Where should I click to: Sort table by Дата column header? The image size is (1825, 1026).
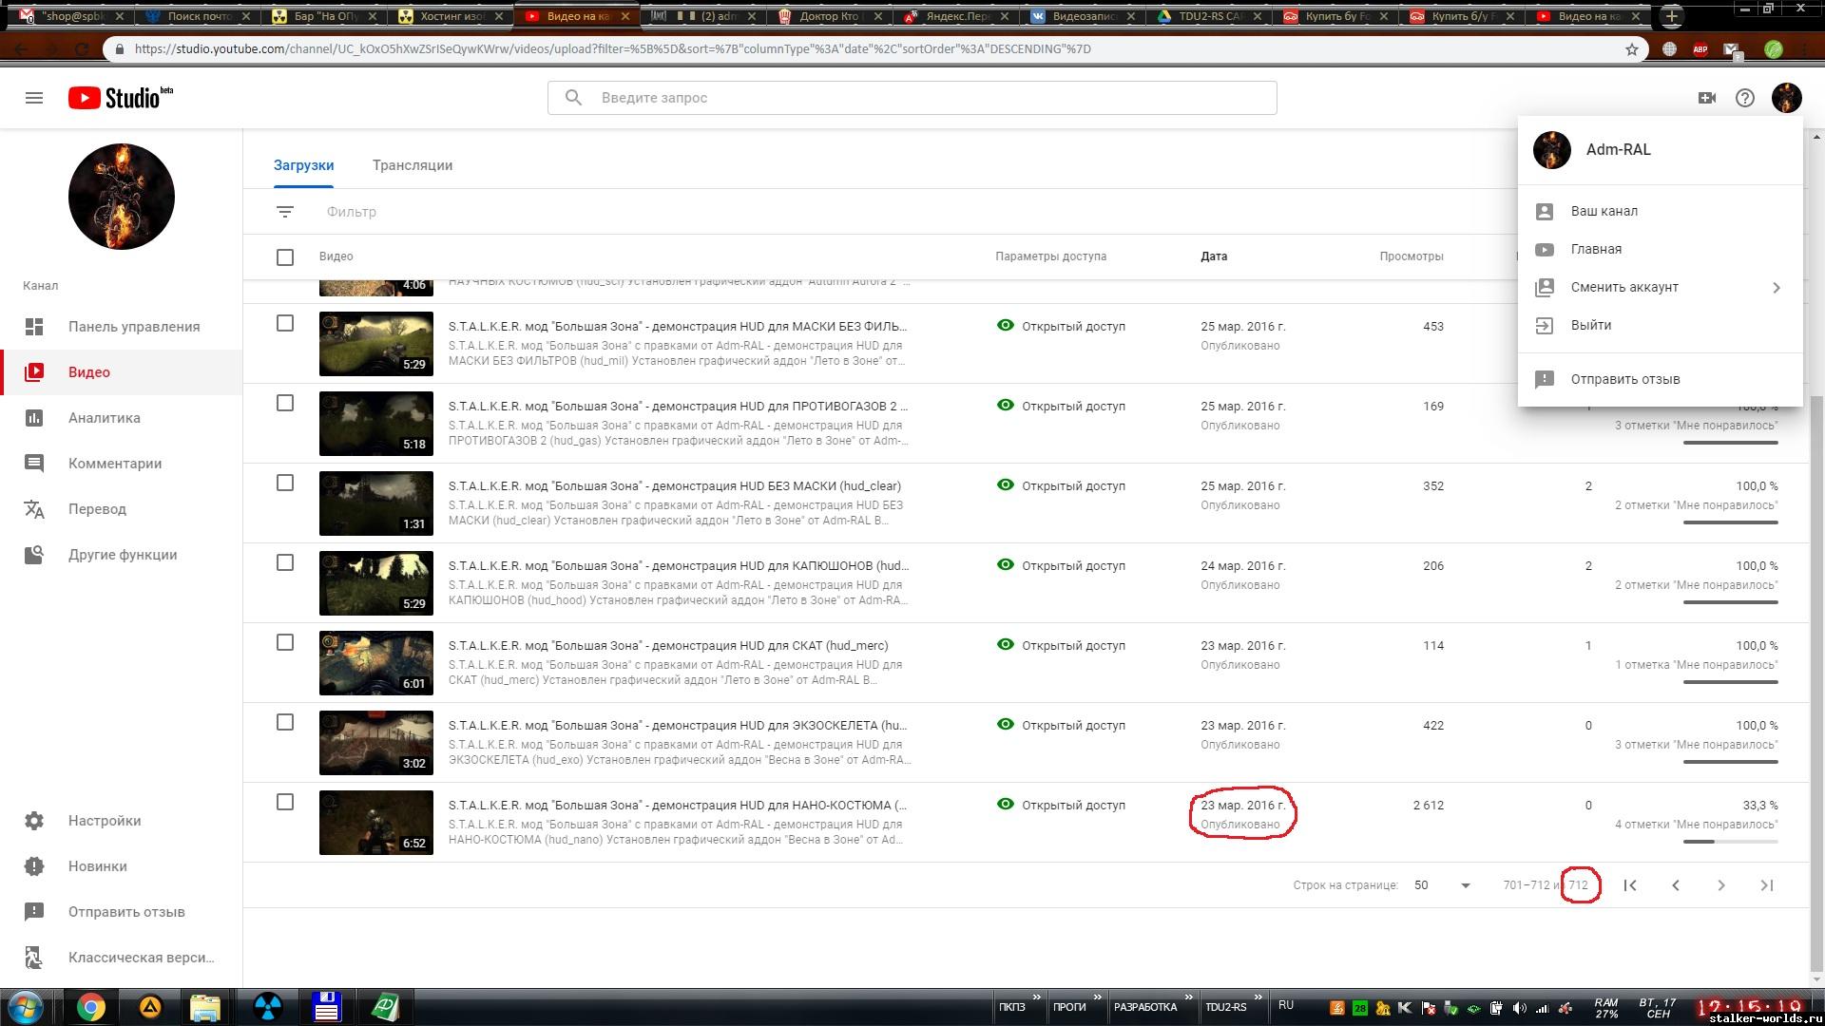click(x=1214, y=256)
